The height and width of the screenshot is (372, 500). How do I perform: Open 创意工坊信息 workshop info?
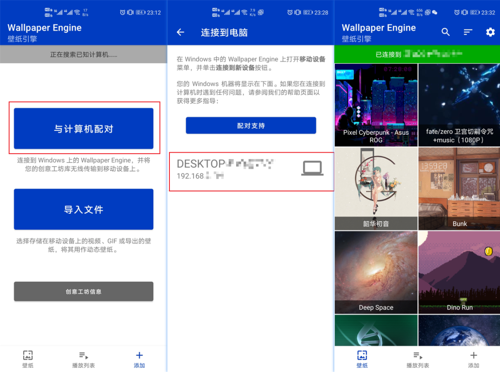[x=83, y=291]
